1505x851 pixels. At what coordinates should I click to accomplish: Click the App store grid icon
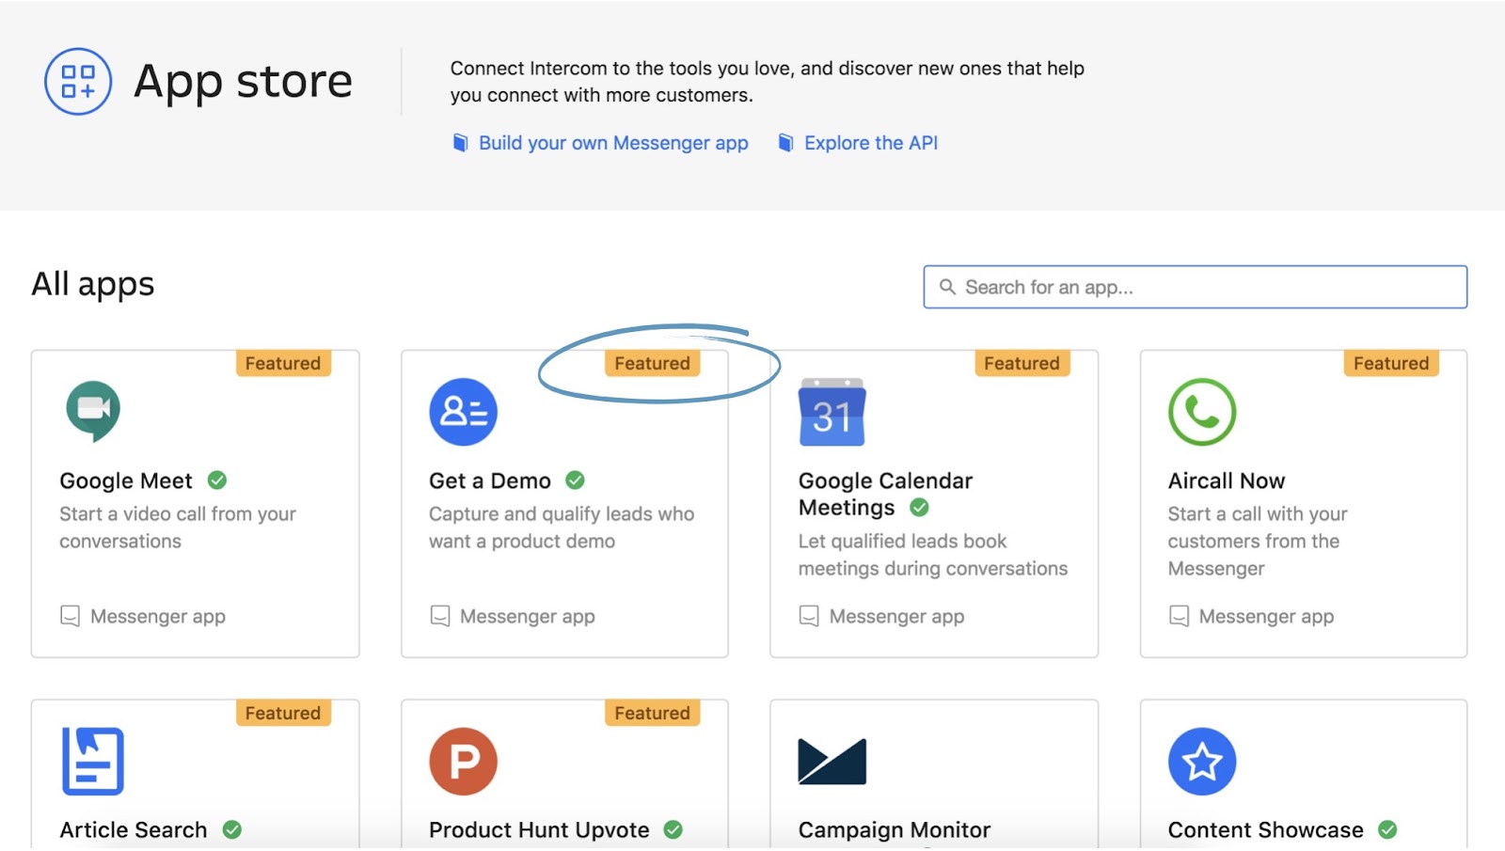point(78,82)
